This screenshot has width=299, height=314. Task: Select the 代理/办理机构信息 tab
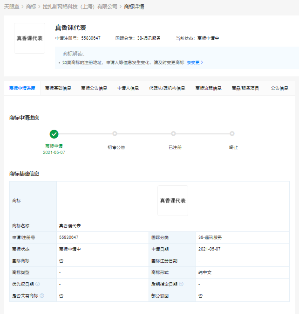(x=167, y=88)
